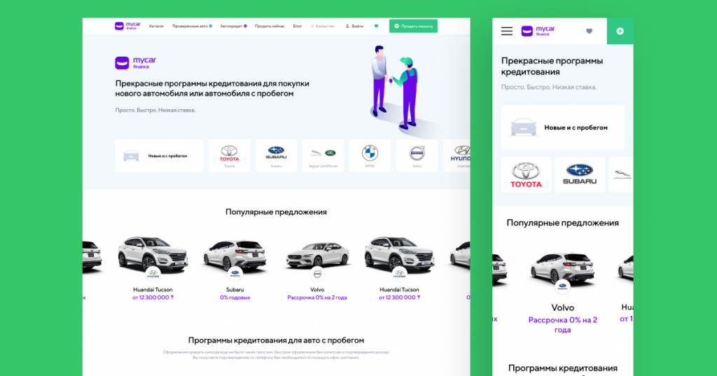This screenshot has height=376, width=717.
Task: Click the large mycar finance logo in the hero section
Action: click(x=136, y=63)
